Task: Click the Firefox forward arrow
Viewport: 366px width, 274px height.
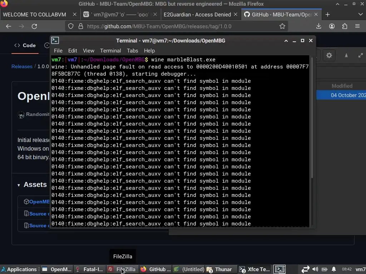Action: coord(21,26)
